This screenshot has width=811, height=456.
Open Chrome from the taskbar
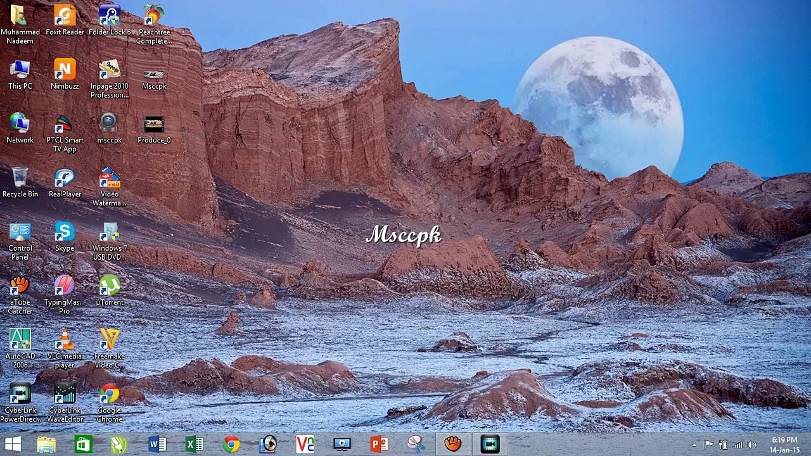tap(231, 444)
